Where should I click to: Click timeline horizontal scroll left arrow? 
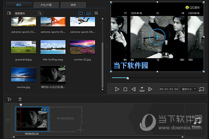point(14,137)
